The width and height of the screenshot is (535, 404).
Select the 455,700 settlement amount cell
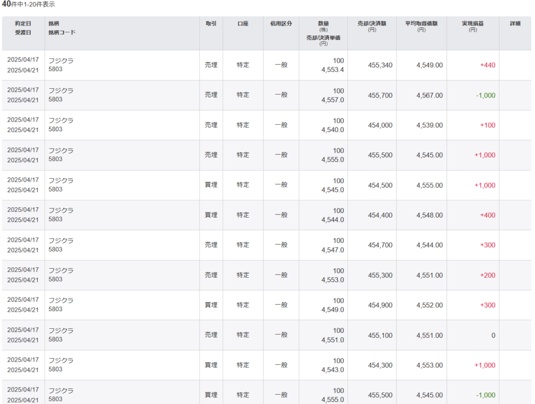(x=380, y=96)
